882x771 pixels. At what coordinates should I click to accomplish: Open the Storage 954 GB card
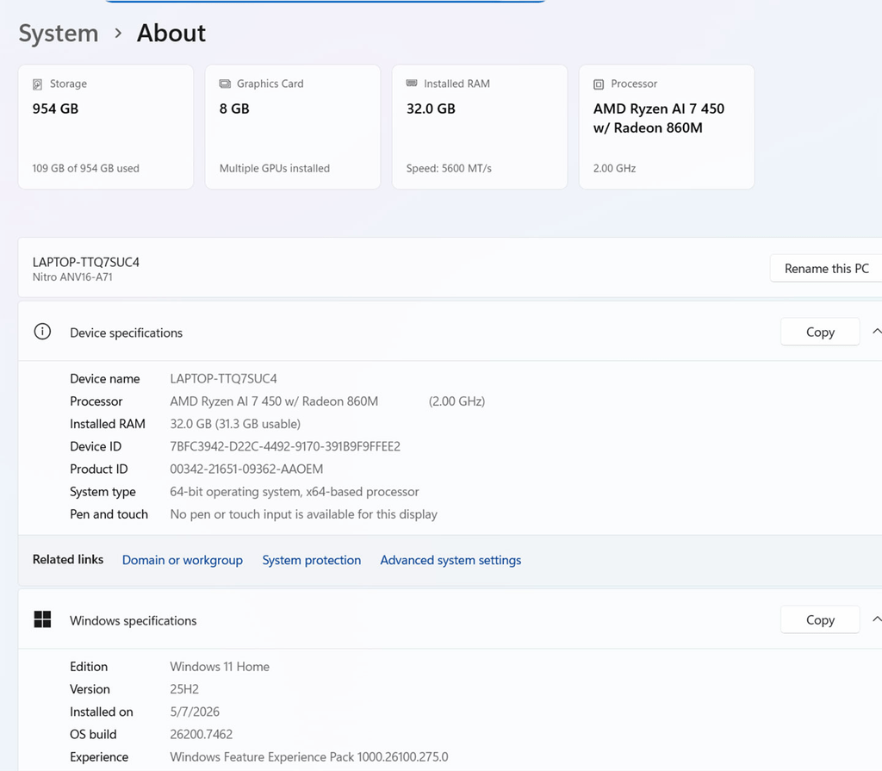coord(106,127)
